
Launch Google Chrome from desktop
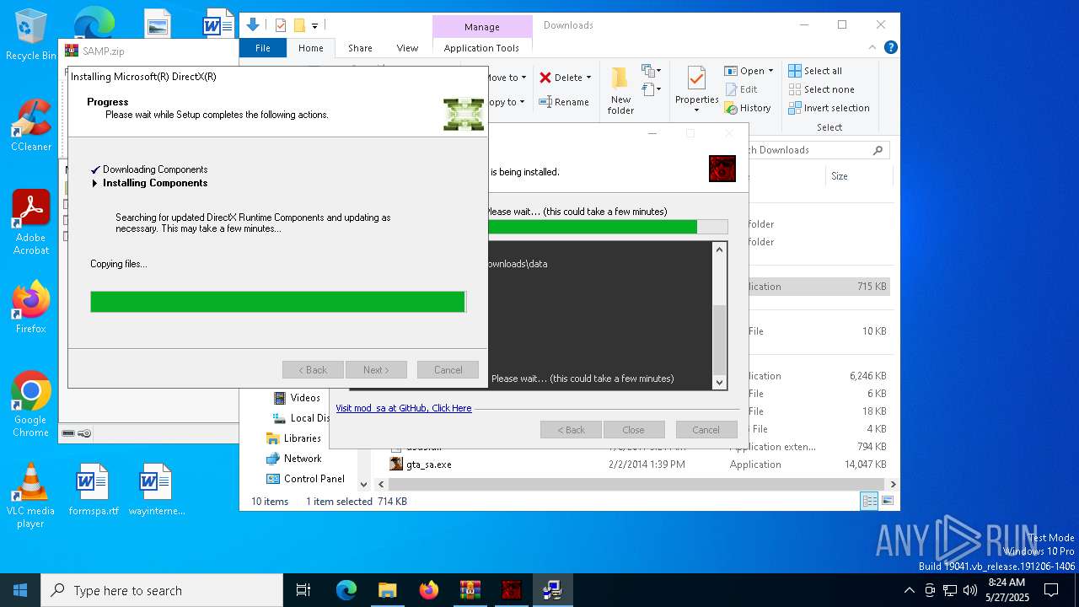click(x=30, y=405)
